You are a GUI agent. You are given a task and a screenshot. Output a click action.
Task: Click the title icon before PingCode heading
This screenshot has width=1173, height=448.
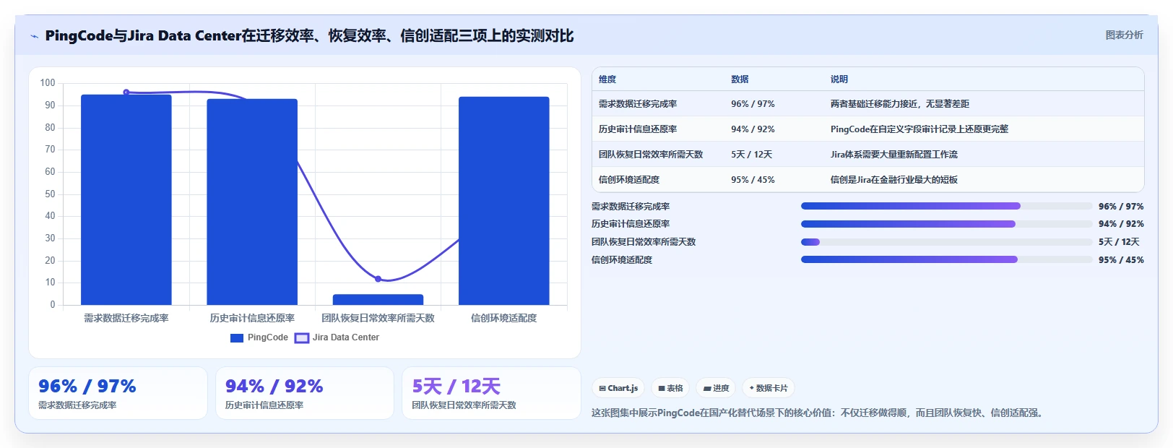pos(34,36)
